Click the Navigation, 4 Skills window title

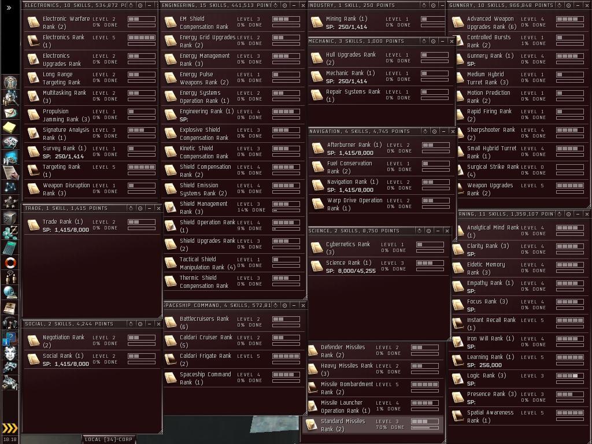(x=360, y=131)
